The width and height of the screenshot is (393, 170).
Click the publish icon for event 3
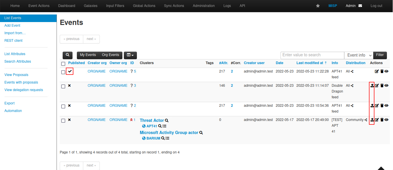372,86
